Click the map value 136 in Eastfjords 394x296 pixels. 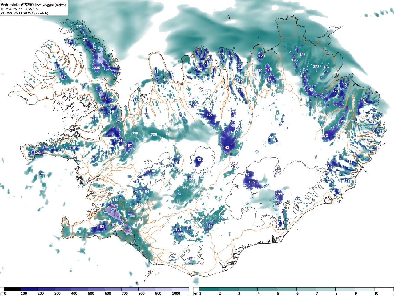pyautogui.click(x=376, y=131)
